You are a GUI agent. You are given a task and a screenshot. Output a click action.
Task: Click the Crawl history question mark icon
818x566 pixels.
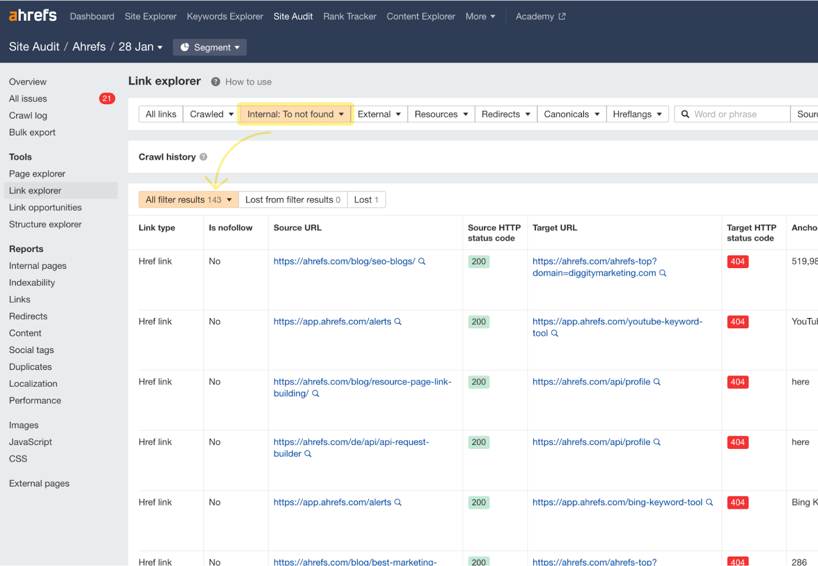coord(203,157)
